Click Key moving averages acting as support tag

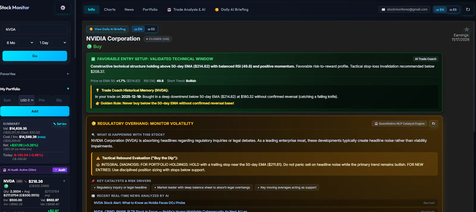pyautogui.click(x=287, y=187)
